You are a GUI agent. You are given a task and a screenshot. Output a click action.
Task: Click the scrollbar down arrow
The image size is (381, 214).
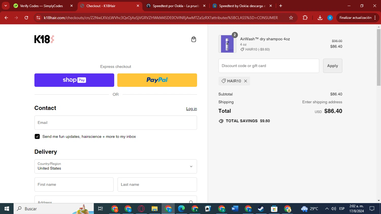[379, 201]
